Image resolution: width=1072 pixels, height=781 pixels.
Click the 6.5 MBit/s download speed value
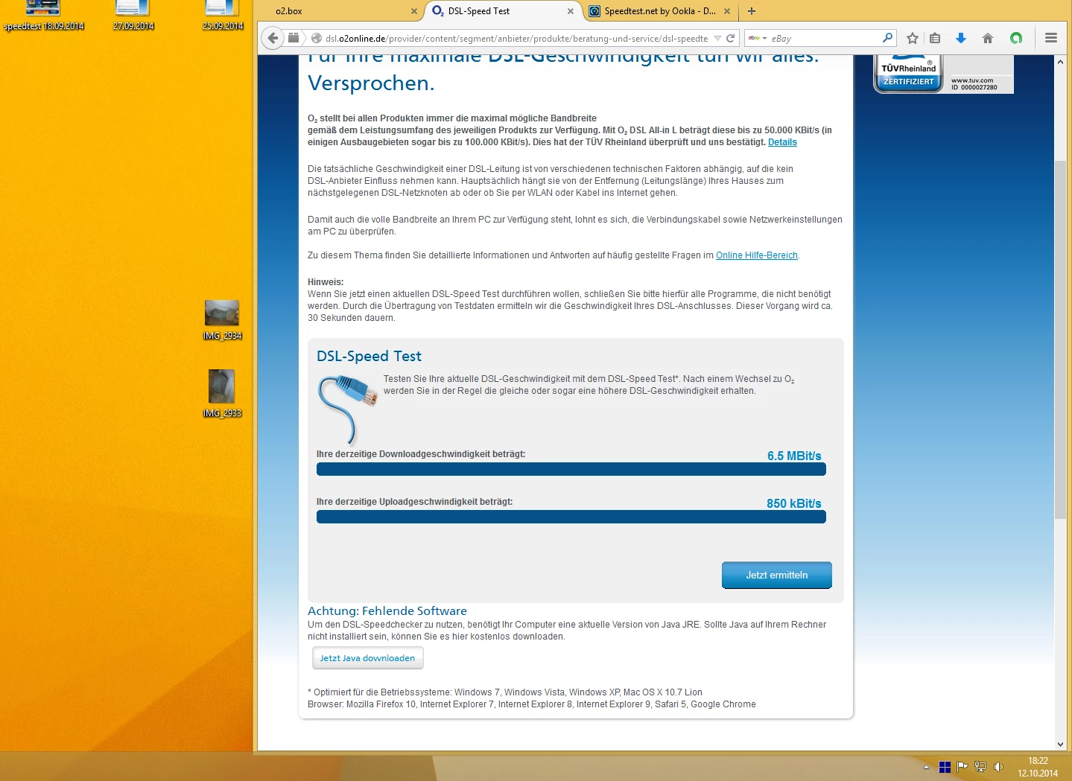point(794,456)
